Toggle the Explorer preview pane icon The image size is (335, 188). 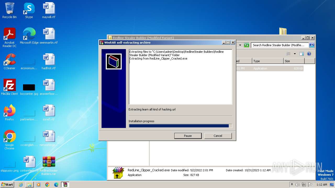(301, 54)
